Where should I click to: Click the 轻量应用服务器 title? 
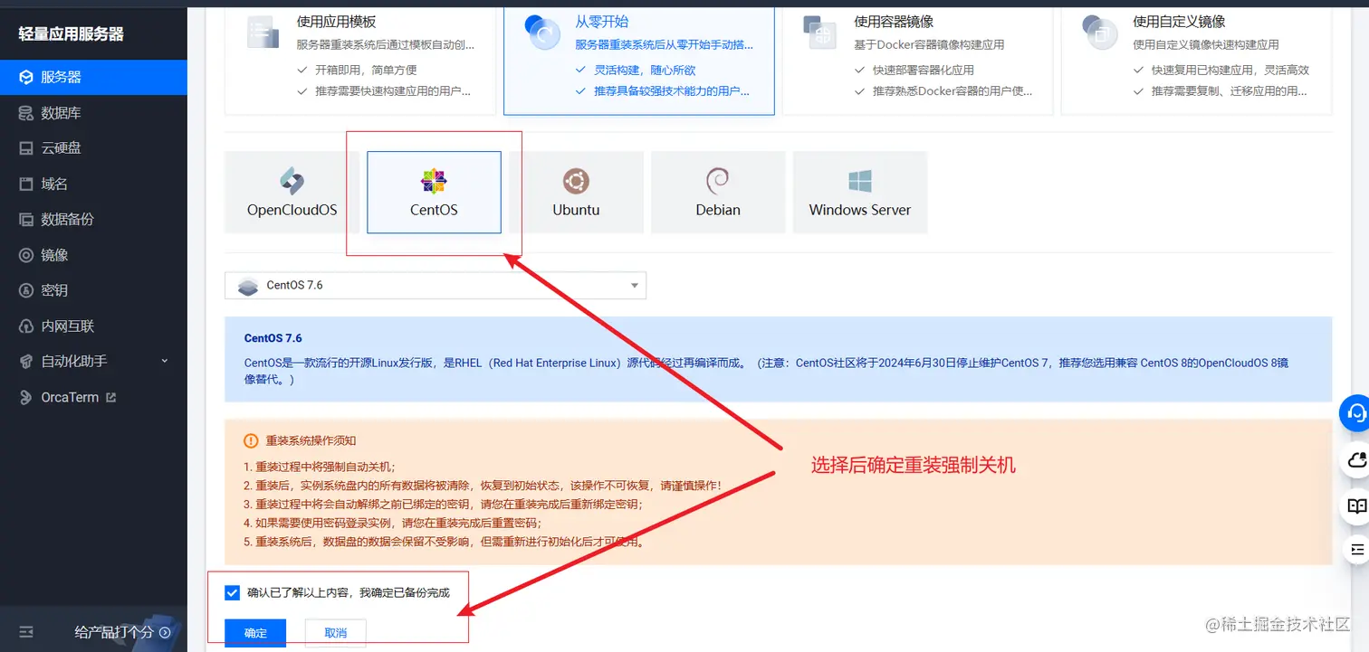point(72,34)
